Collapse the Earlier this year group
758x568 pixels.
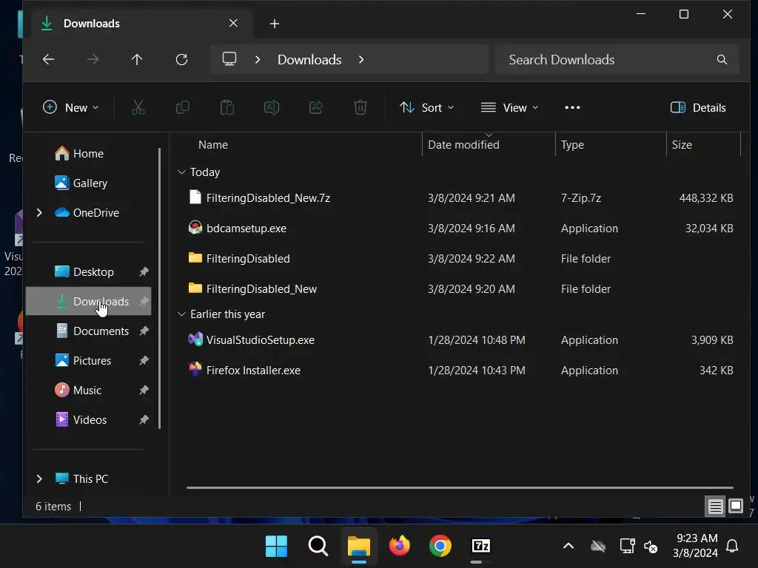pyautogui.click(x=182, y=314)
